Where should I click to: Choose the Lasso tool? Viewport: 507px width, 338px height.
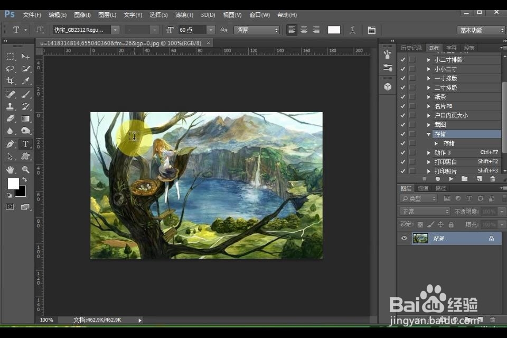click(x=10, y=69)
